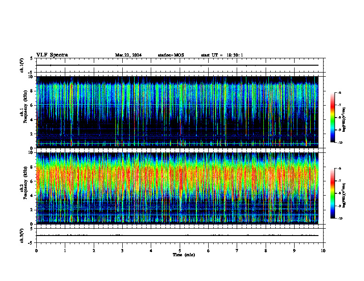Click the "VLF Spectra" plot title
The height and width of the screenshot is (281, 364).
tap(52, 55)
